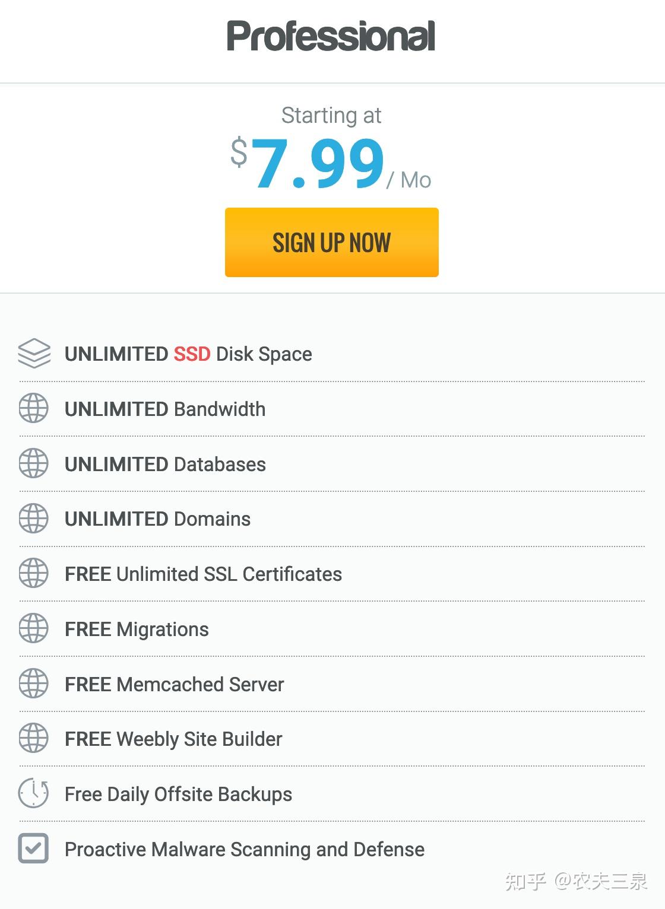Image resolution: width=665 pixels, height=909 pixels.
Task: Click the SIGN UP NOW button
Action: [x=331, y=242]
